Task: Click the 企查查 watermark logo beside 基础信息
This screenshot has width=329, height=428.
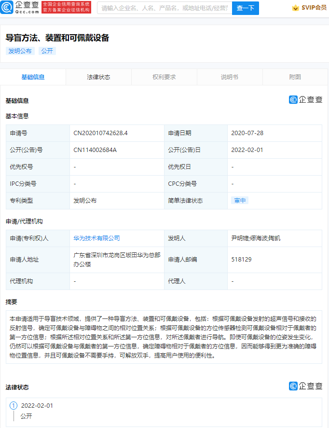Action: (305, 99)
